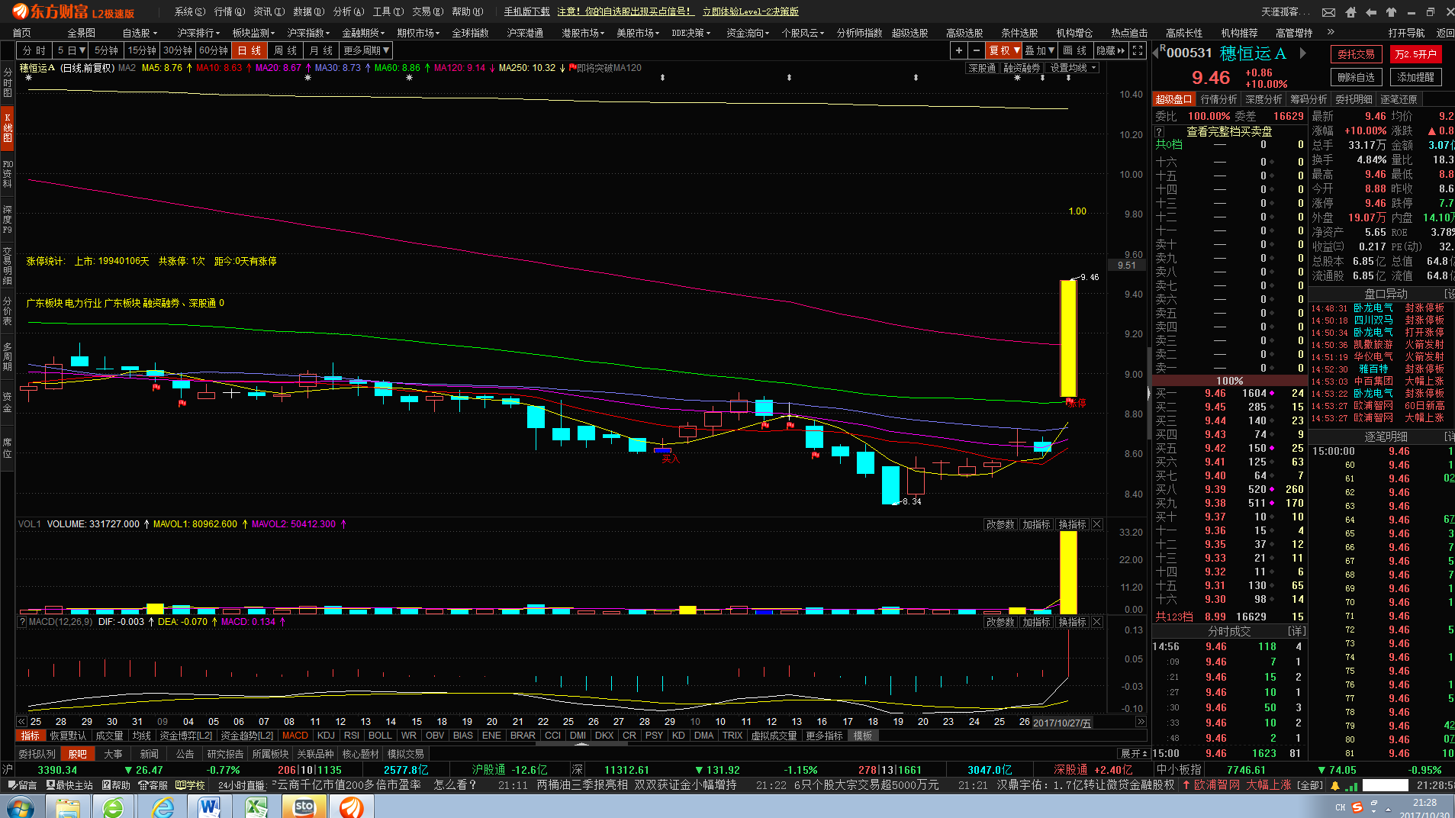Open 帮助 help in status bar
1455x818 pixels.
(x=116, y=784)
